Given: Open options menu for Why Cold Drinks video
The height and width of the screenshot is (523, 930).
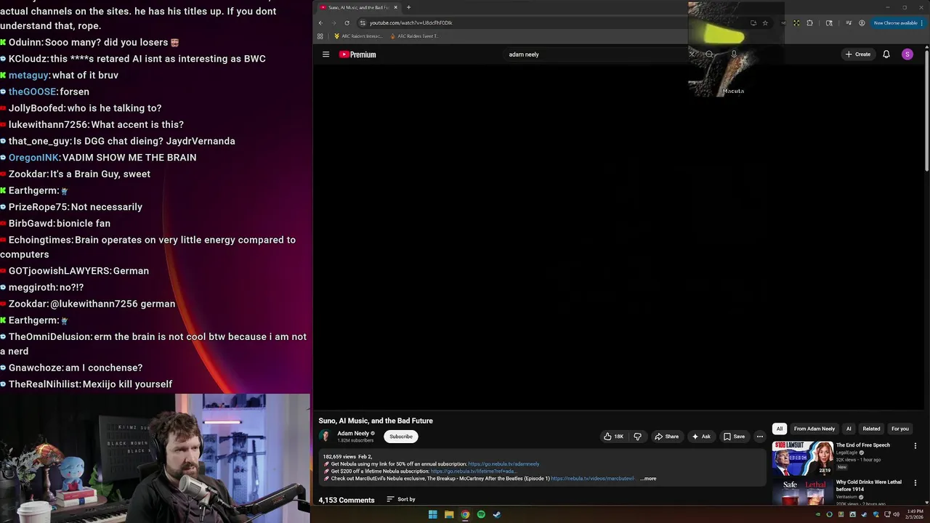Looking at the screenshot, I should pyautogui.click(x=915, y=483).
